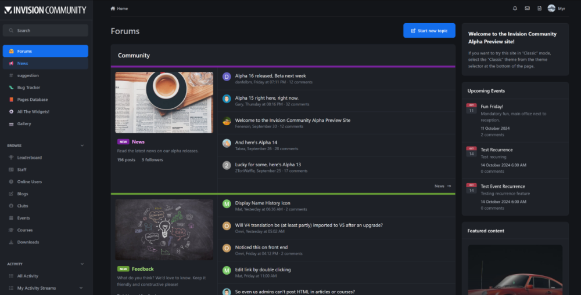Click the News forum coffee thumbnail
The height and width of the screenshot is (295, 581).
tap(164, 103)
